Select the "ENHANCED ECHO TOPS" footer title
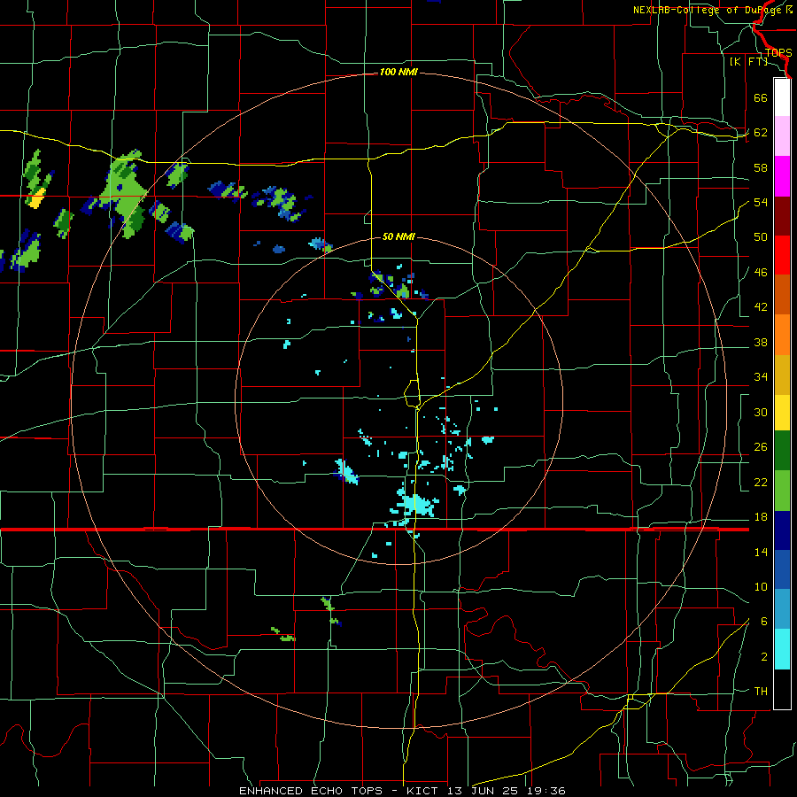Image resolution: width=797 pixels, height=797 pixels. [311, 791]
